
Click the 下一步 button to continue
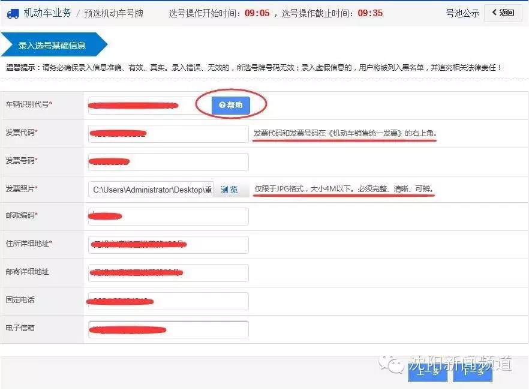473,372
